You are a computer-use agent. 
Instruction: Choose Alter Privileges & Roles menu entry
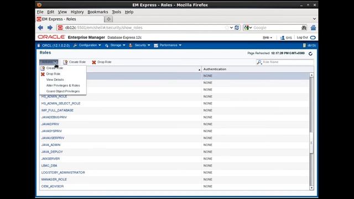click(63, 86)
